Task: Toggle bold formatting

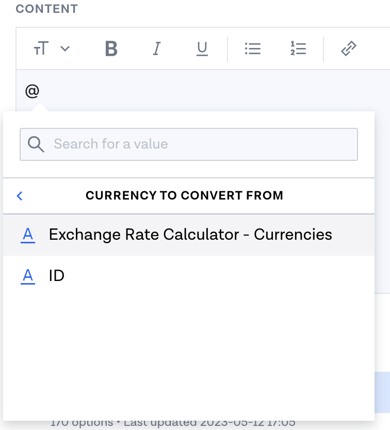Action: [111, 49]
